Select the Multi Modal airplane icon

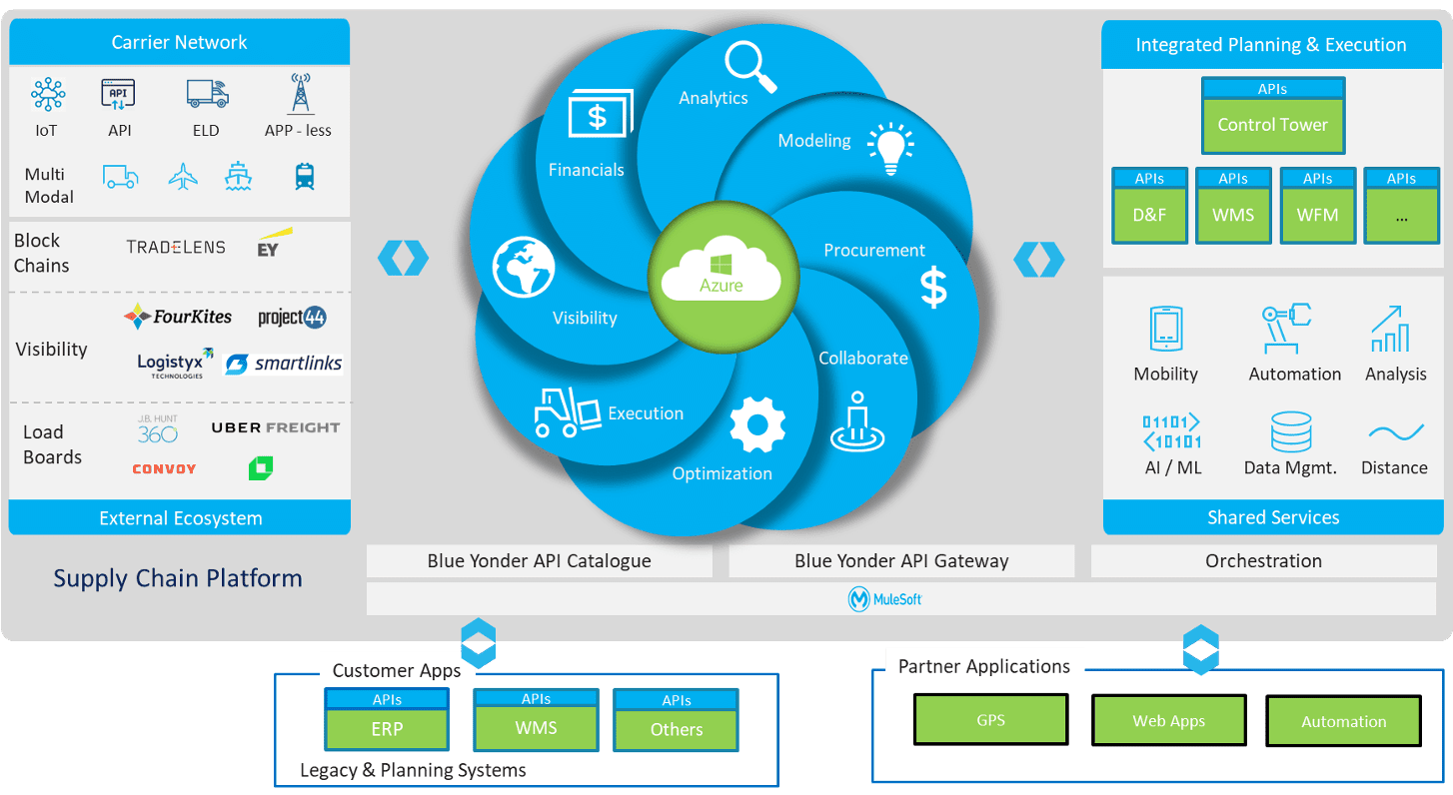pos(183,178)
